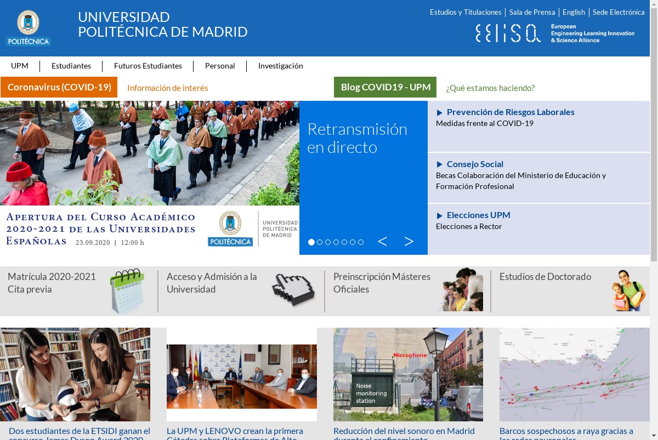Open noise monitoring station news photo
Image resolution: width=658 pixels, height=440 pixels.
(x=409, y=375)
